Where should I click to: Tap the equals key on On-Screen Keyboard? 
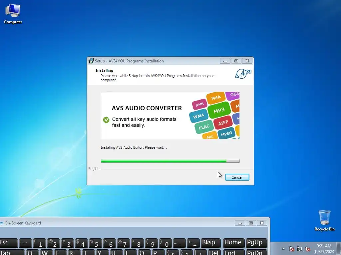coord(193,243)
